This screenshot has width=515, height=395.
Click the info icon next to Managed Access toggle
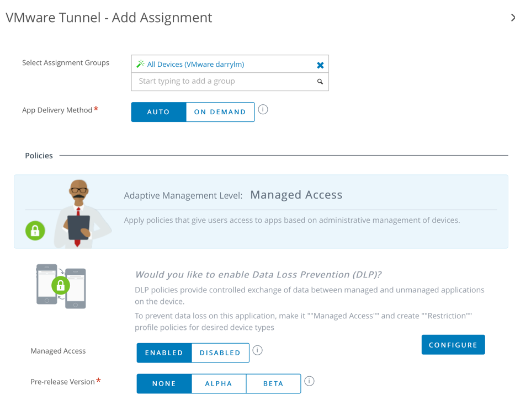coord(257,350)
